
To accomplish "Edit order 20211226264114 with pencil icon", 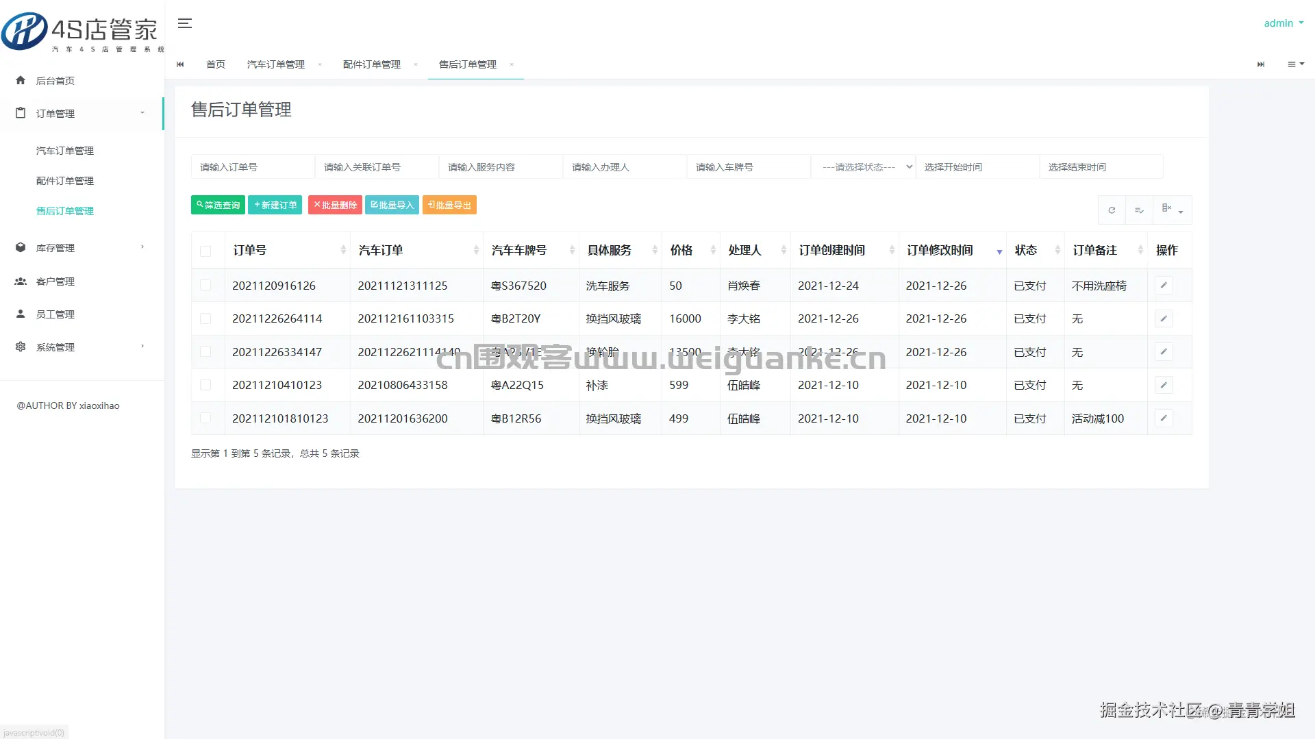I will coord(1164,318).
